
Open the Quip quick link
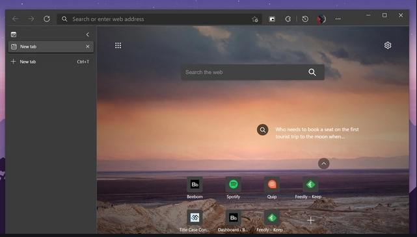tap(272, 188)
